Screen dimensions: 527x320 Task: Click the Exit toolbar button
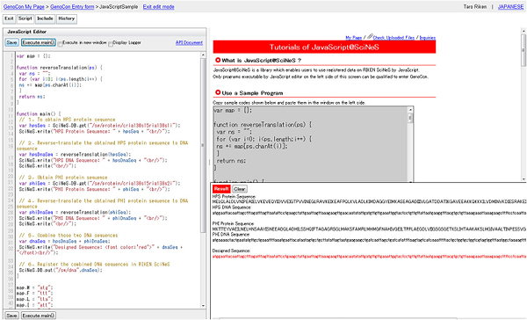pos(9,18)
